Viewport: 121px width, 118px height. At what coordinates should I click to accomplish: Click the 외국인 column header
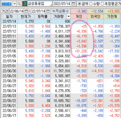coord(95,17)
